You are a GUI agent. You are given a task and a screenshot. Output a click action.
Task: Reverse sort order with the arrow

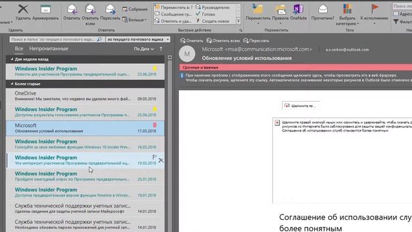(x=161, y=49)
